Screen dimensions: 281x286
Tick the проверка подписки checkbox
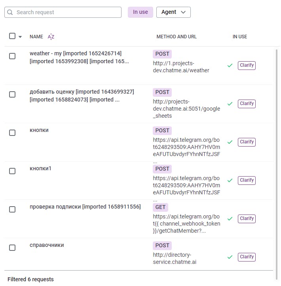tap(12, 209)
